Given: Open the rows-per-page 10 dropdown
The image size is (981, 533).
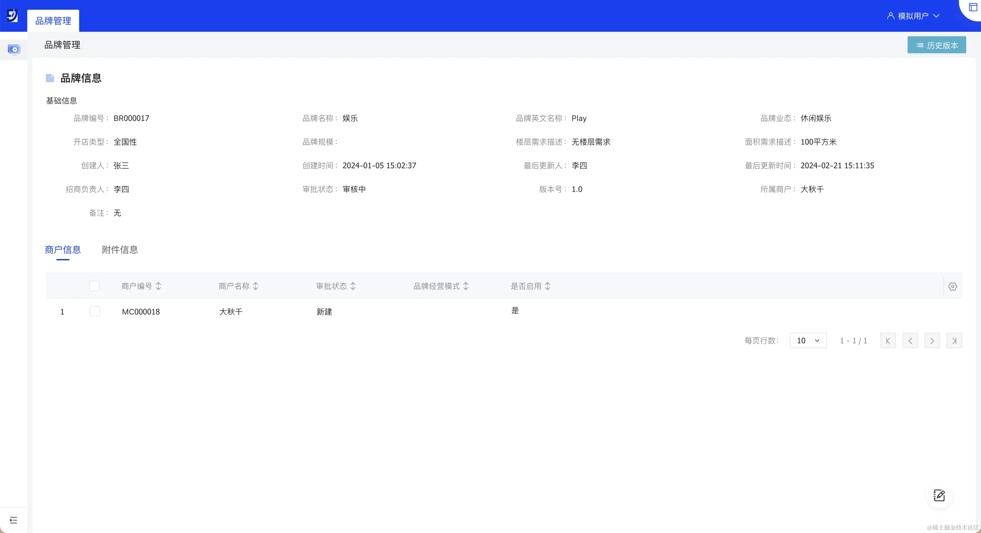Looking at the screenshot, I should pos(808,341).
